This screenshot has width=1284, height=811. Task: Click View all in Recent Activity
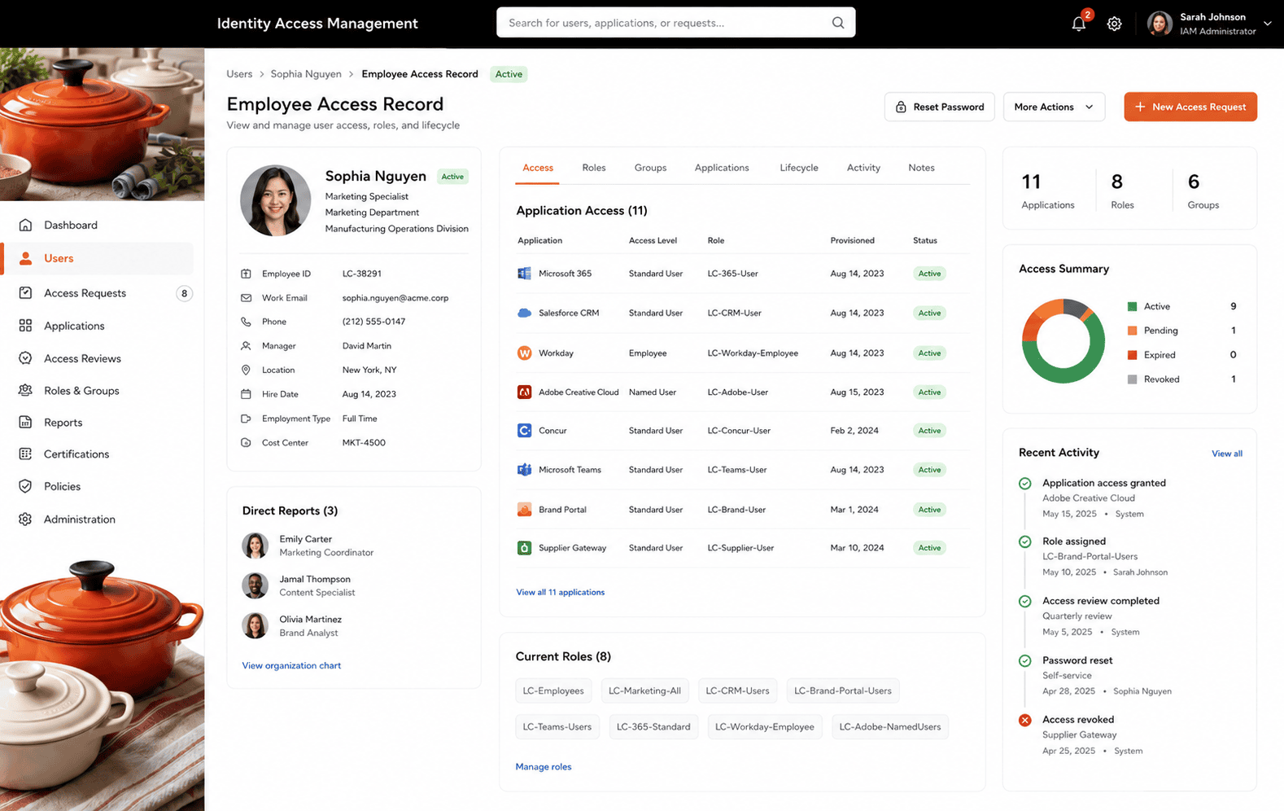click(1226, 454)
